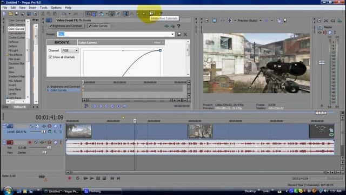This screenshot has height=195, width=346.
Task: Open the File menu
Action: coord(5,8)
